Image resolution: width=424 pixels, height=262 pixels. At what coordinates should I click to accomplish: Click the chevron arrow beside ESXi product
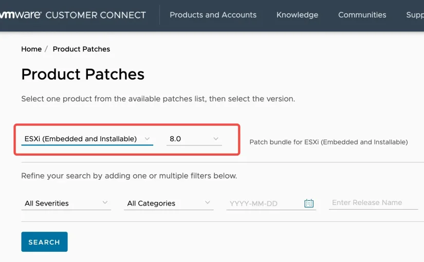click(x=147, y=139)
